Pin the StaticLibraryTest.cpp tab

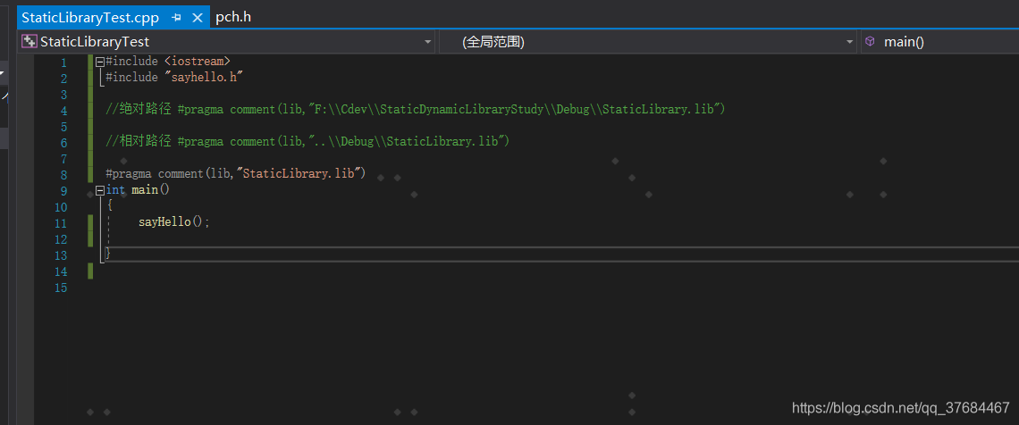176,18
